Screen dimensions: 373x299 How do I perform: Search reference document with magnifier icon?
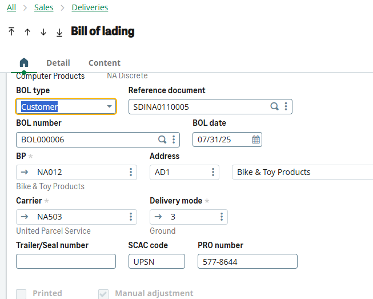[x=274, y=106]
